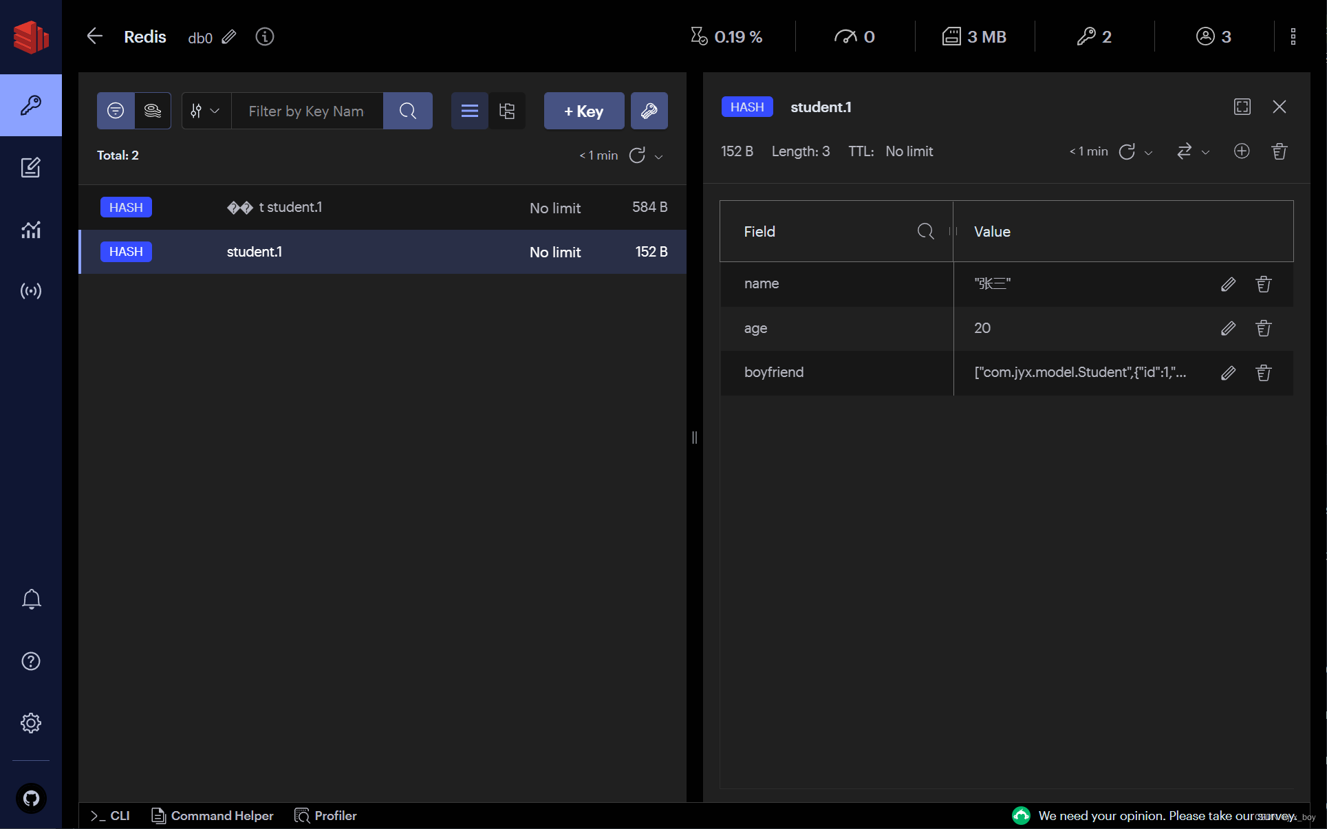Toggle full screen for key details panel
The height and width of the screenshot is (829, 1327).
tap(1242, 107)
